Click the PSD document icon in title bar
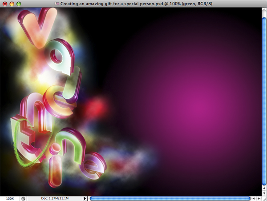Image resolution: width=267 pixels, height=201 pixels. pyautogui.click(x=57, y=4)
